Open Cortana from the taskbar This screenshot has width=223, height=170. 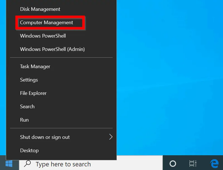coord(173,164)
